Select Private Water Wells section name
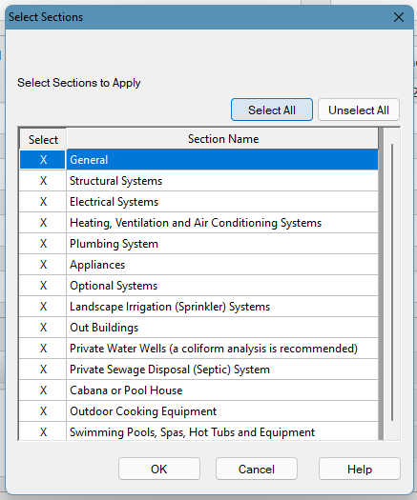The image size is (417, 500). pos(214,349)
